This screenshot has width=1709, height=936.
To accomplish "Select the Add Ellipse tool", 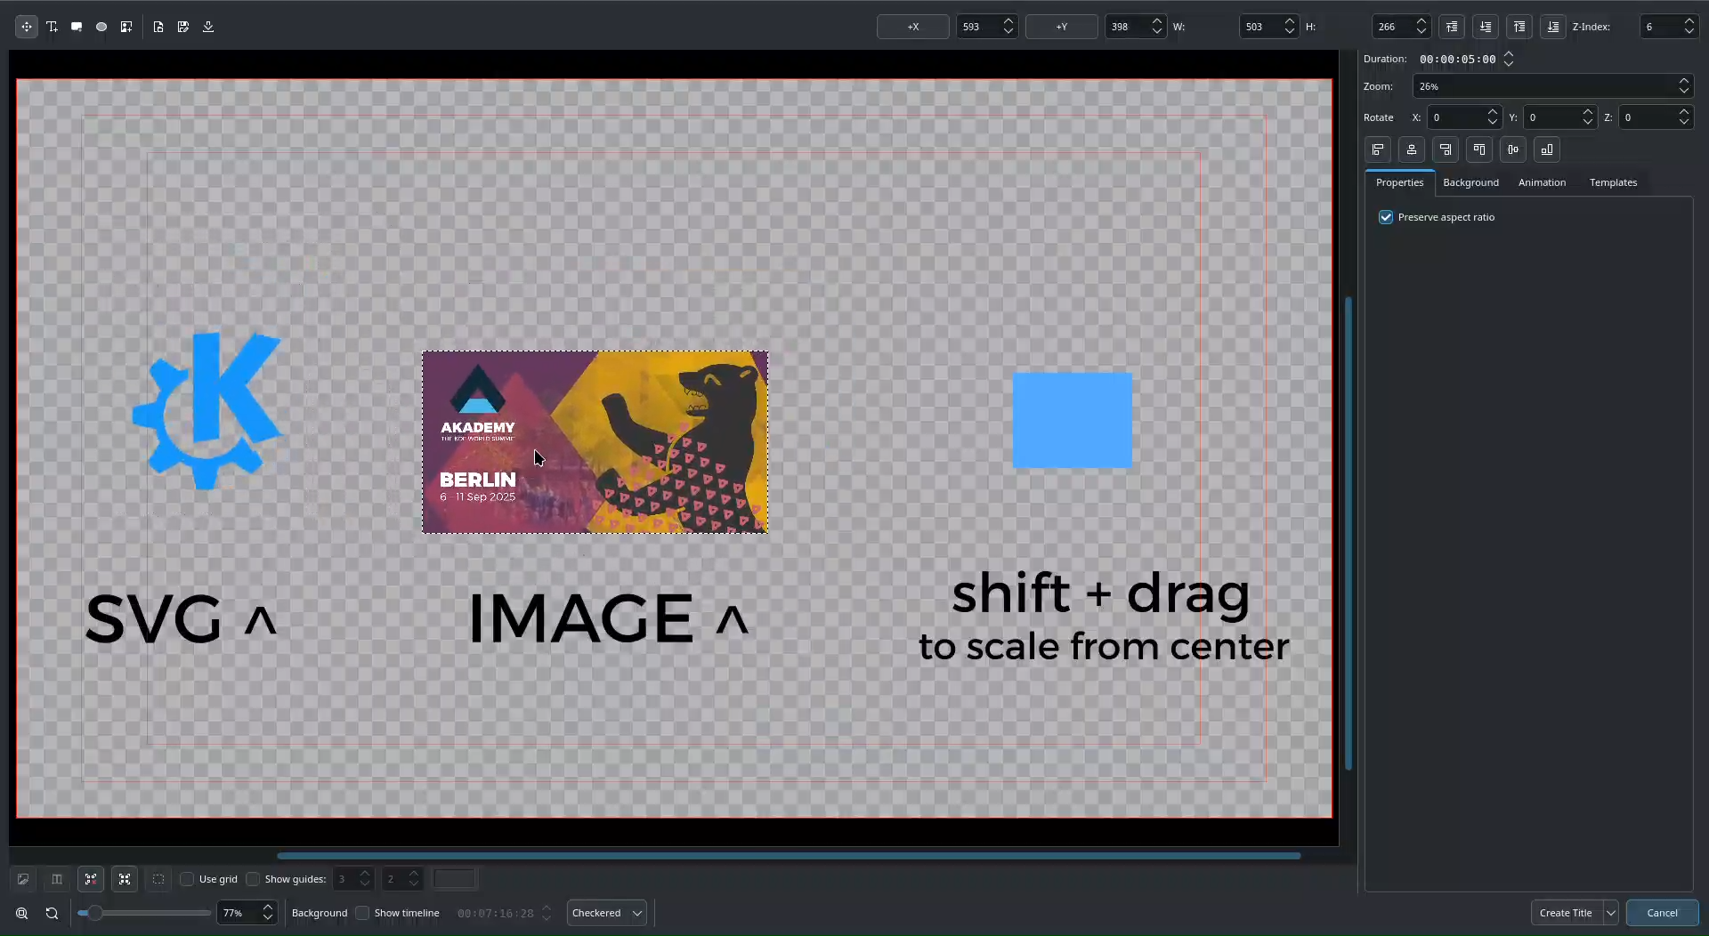I will coord(101,27).
